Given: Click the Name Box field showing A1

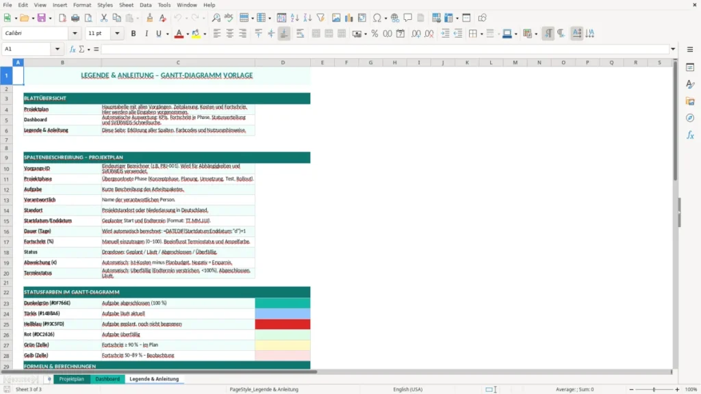Looking at the screenshot, I should point(27,49).
